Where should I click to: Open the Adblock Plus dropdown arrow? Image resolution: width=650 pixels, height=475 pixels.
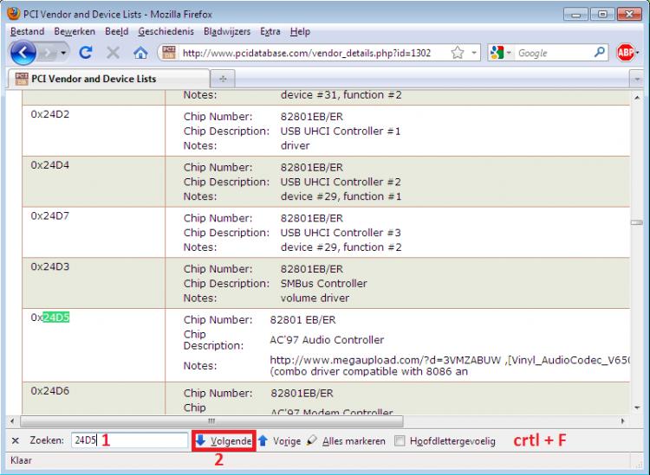tap(638, 53)
